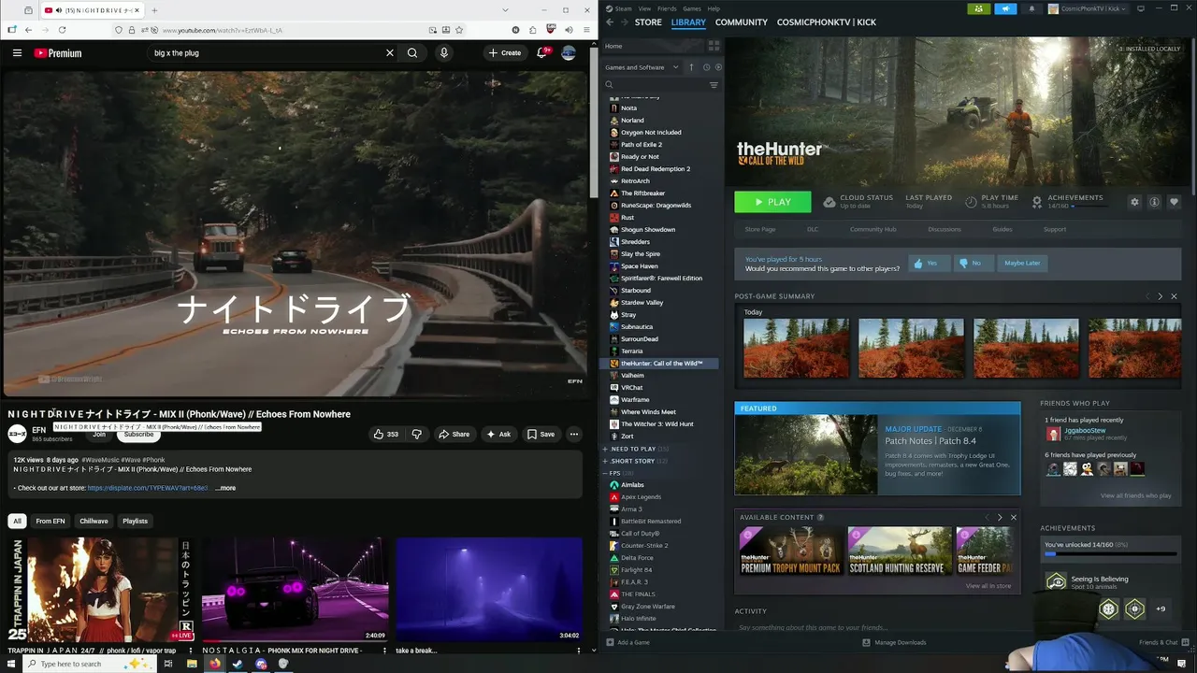Choose Maybe Later on recommendation prompt

click(1022, 263)
